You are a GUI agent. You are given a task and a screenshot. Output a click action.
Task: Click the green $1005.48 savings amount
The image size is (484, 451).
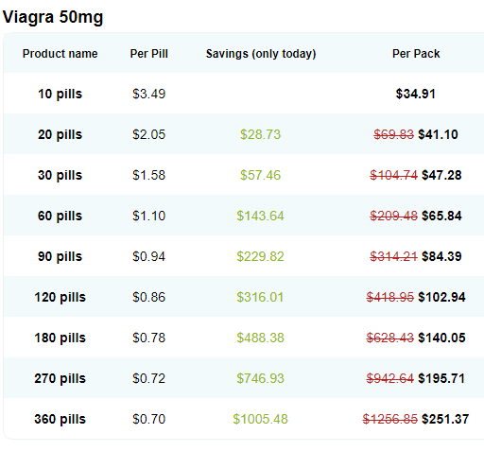(x=260, y=419)
